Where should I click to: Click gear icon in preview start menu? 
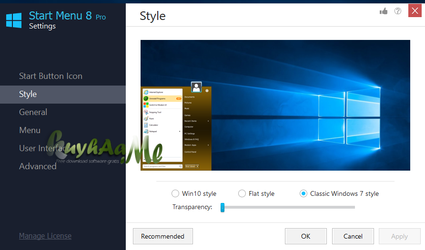point(207,90)
